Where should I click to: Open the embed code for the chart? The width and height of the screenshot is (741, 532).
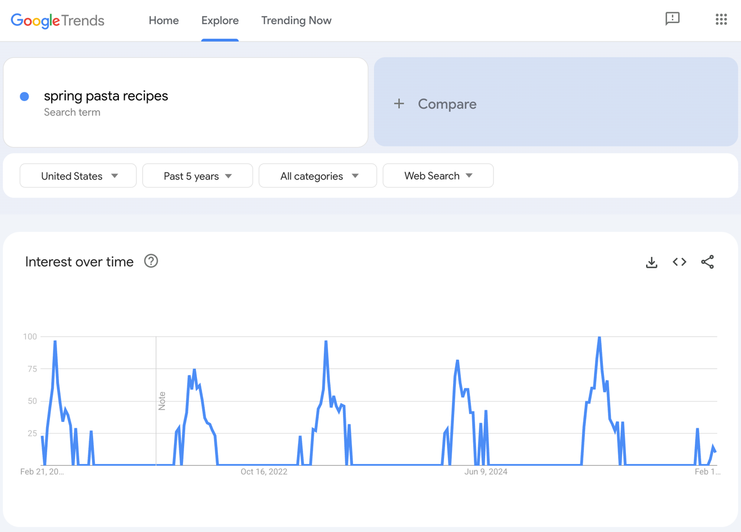click(x=679, y=262)
